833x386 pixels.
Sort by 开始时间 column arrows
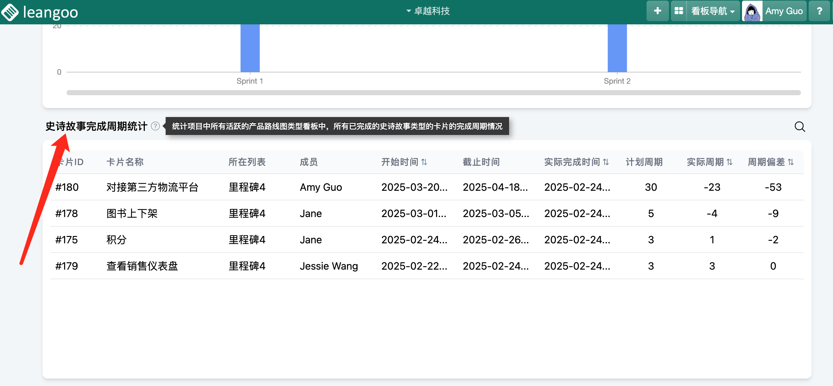coord(424,162)
